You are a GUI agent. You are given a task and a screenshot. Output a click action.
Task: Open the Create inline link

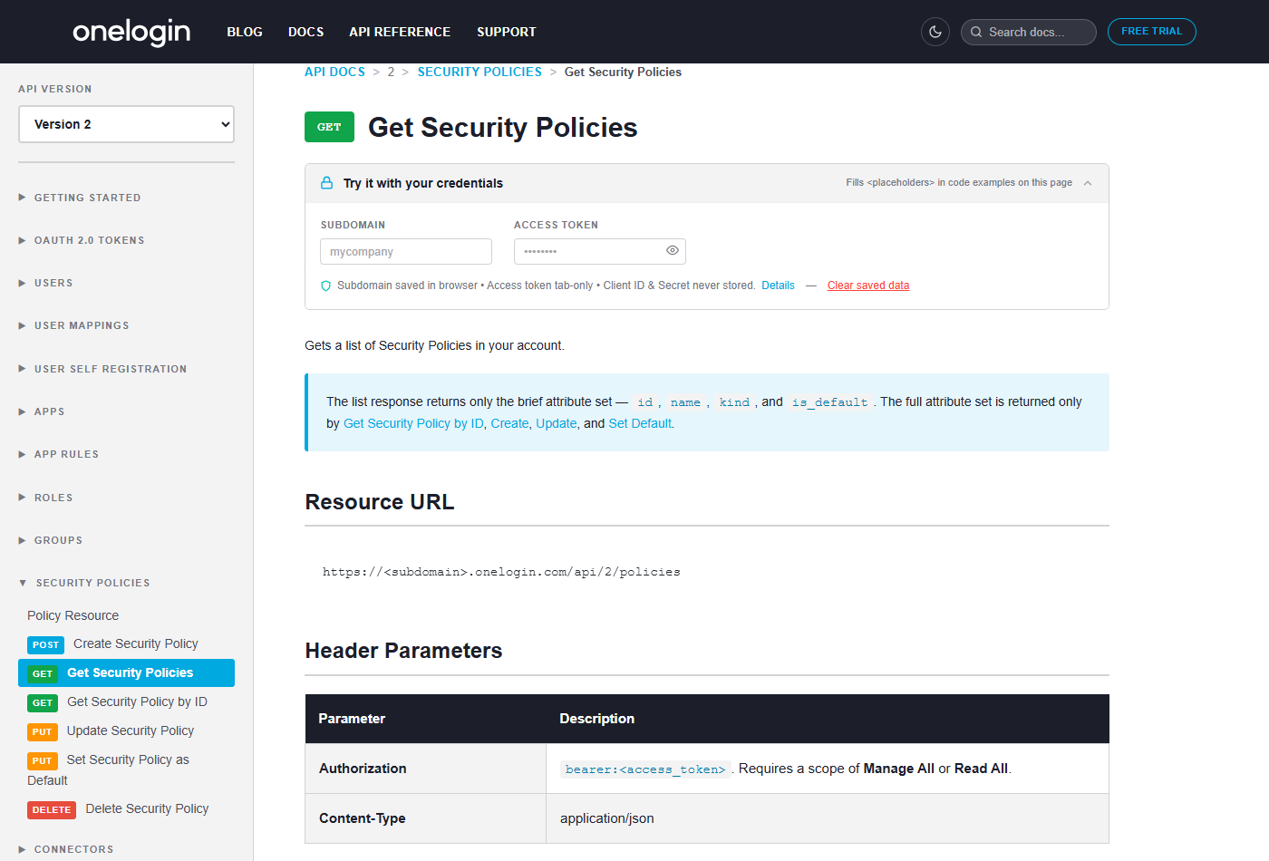pos(509,423)
